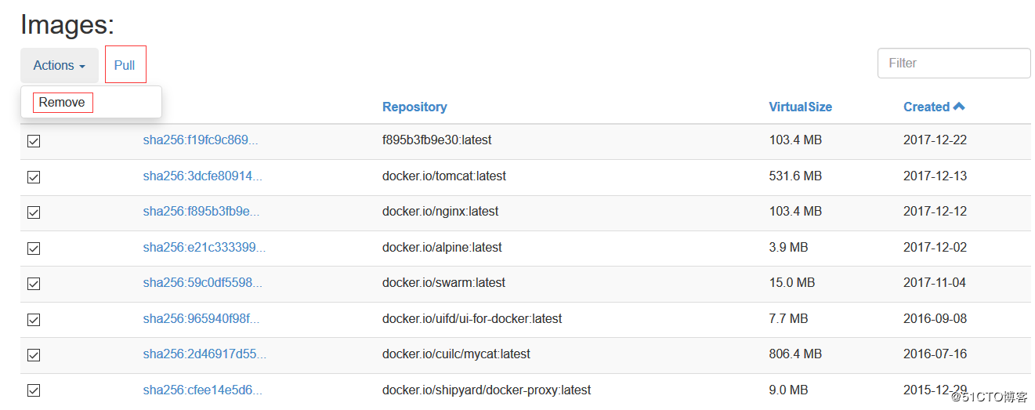The height and width of the screenshot is (410, 1035).
Task: Toggle checkbox for uifd/ui-for-docker image
Action: click(x=34, y=320)
